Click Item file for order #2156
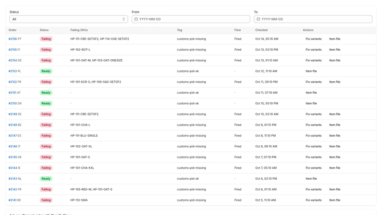The height and width of the screenshot is (215, 382). point(335,39)
